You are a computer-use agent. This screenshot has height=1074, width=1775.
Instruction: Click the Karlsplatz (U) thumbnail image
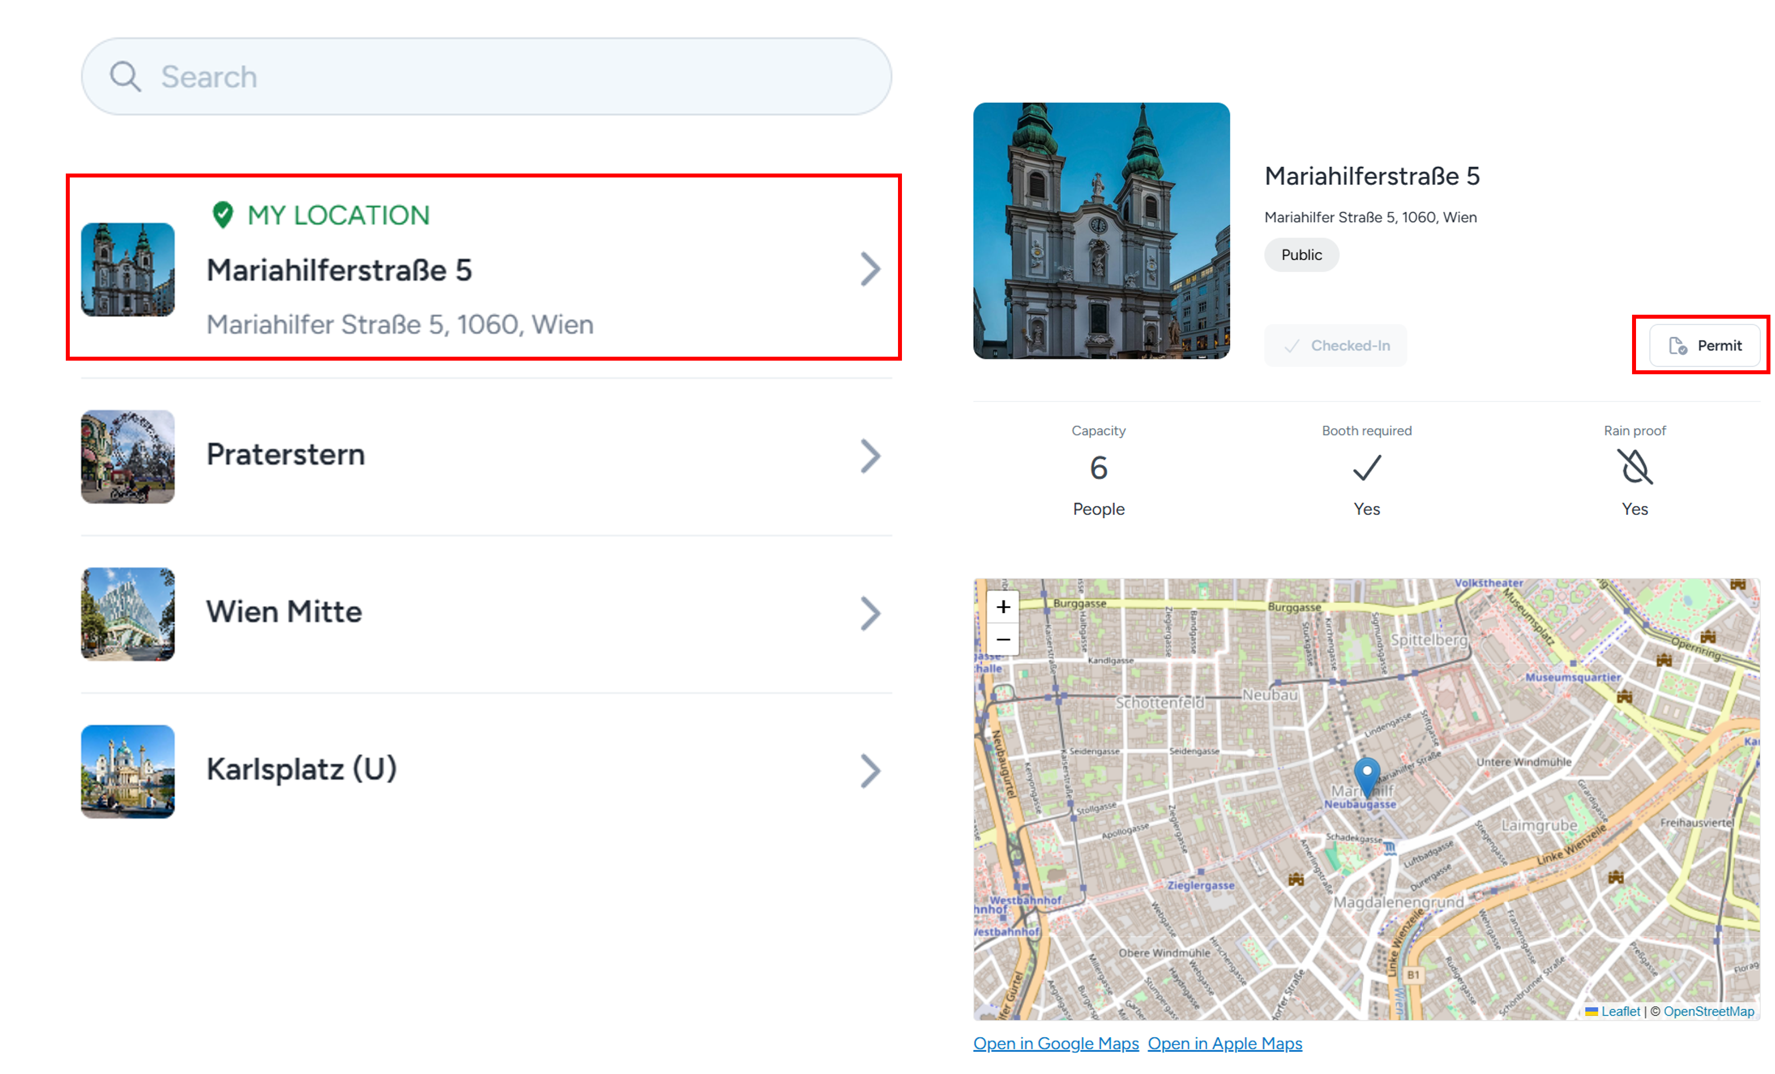(x=128, y=771)
